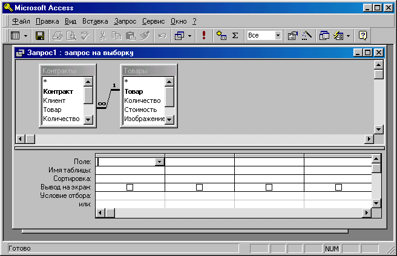
Task: Open the Вид menu
Action: (x=70, y=21)
